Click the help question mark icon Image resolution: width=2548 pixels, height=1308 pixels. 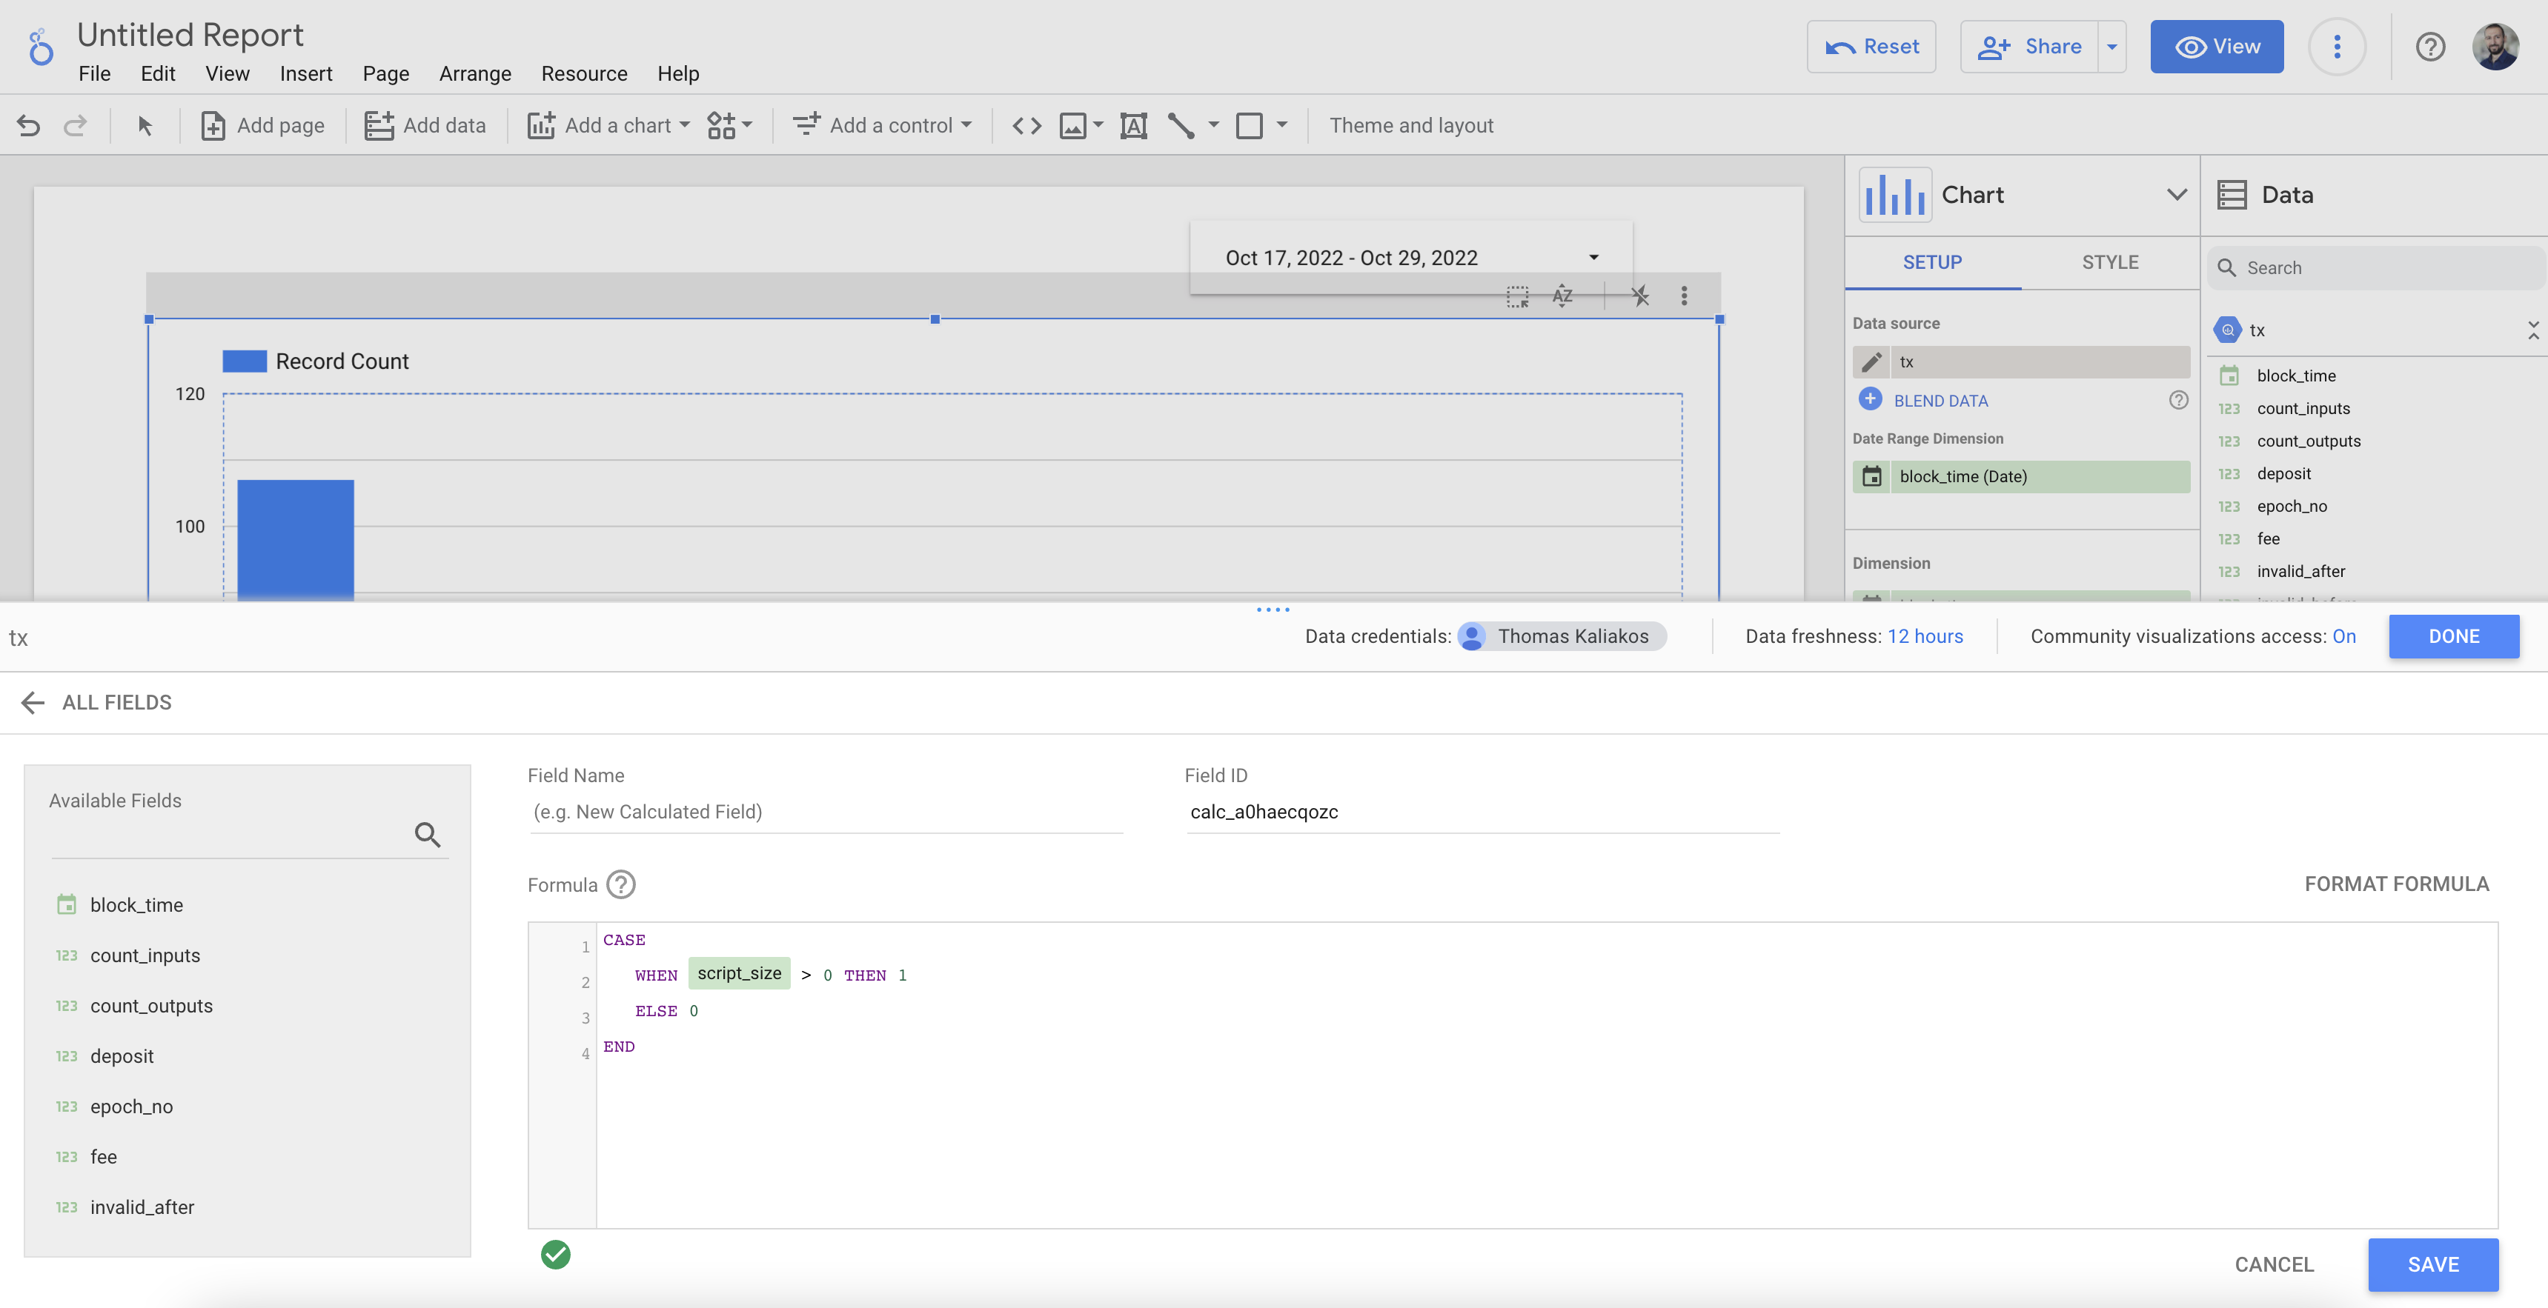click(x=2430, y=47)
